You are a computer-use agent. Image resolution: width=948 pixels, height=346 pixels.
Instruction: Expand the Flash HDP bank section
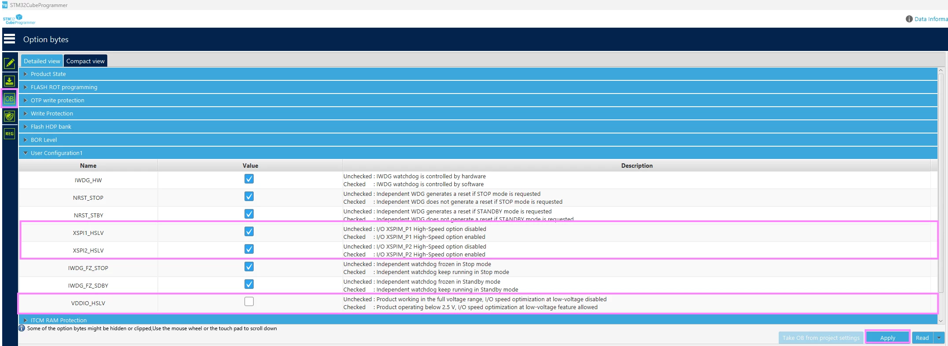(478, 126)
